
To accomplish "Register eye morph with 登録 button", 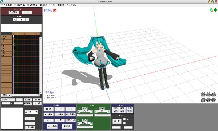I will [85, 108].
